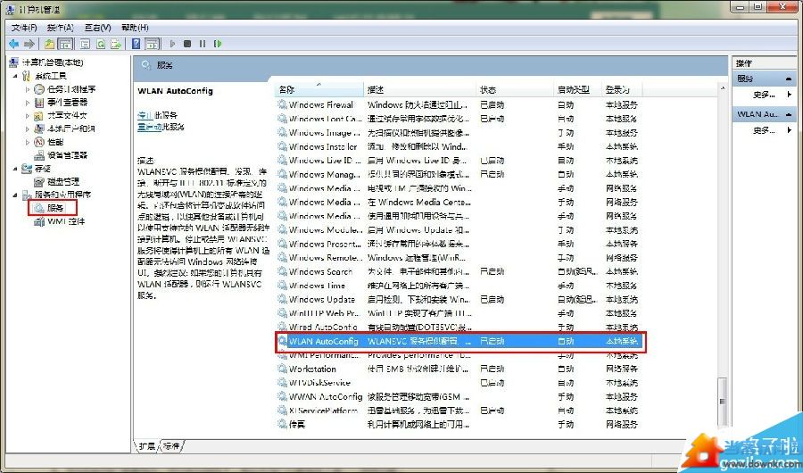The width and height of the screenshot is (803, 473).
Task: Sort by the 状态 column header
Action: point(515,89)
